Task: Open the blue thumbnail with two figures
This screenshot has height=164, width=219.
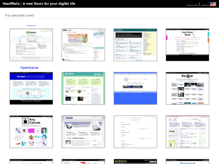Action: click(x=135, y=88)
